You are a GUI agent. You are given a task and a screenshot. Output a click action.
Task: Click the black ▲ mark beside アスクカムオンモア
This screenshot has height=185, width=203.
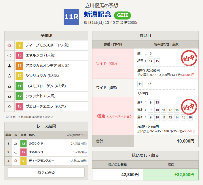10,66
